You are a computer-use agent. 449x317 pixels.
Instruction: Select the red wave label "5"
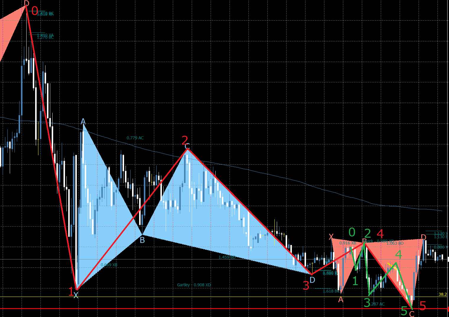tap(423, 306)
